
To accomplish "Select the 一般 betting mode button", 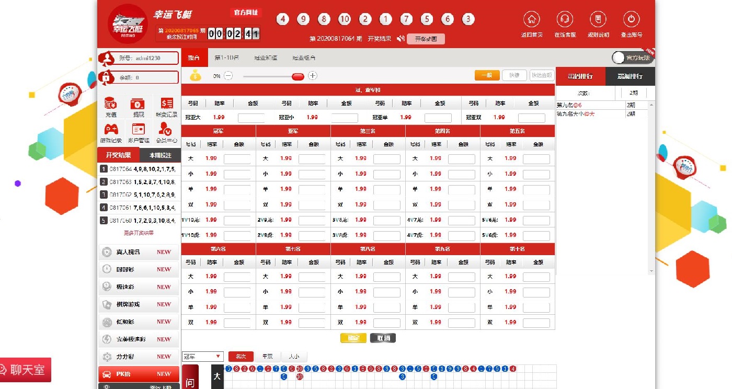I will click(487, 75).
